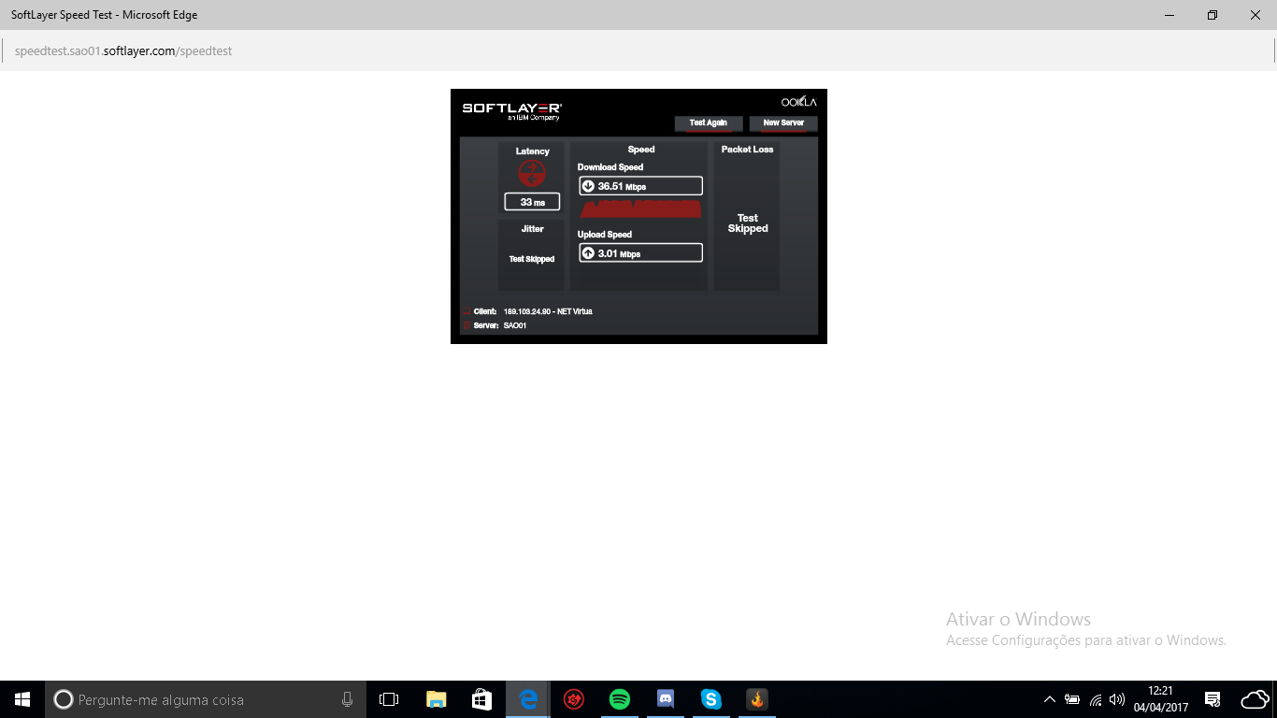The image size is (1277, 718).
Task: Click the download arrow icon beside 36.51 Mbps
Action: (588, 186)
